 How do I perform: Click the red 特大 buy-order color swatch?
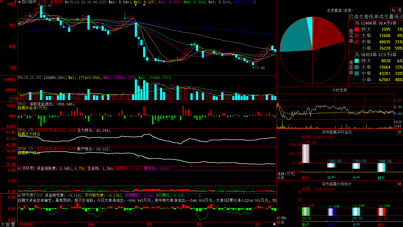point(357,29)
